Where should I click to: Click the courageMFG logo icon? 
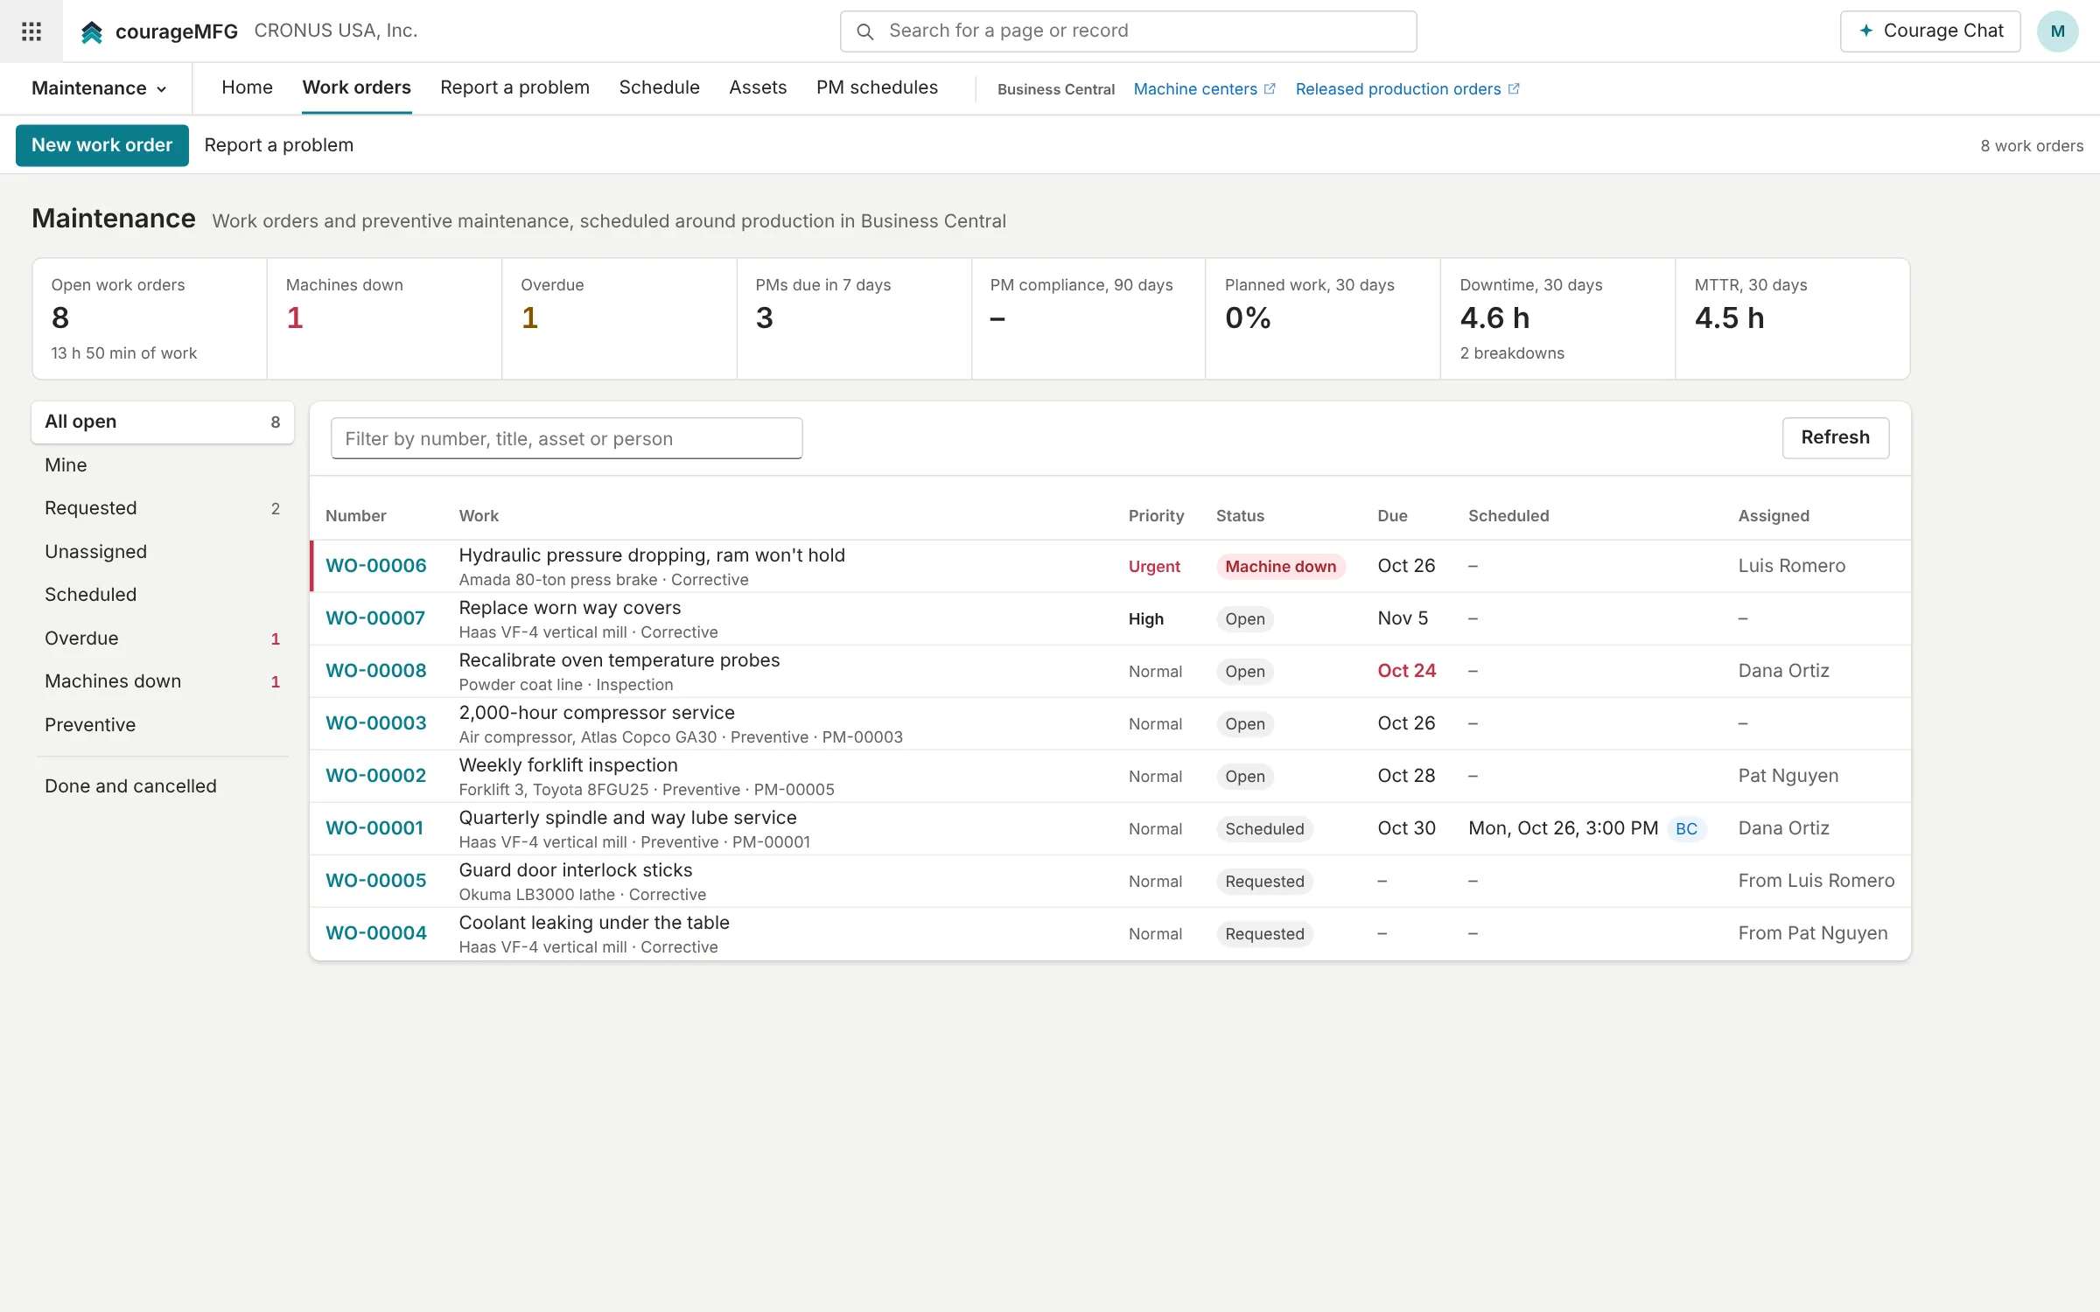pyautogui.click(x=92, y=32)
